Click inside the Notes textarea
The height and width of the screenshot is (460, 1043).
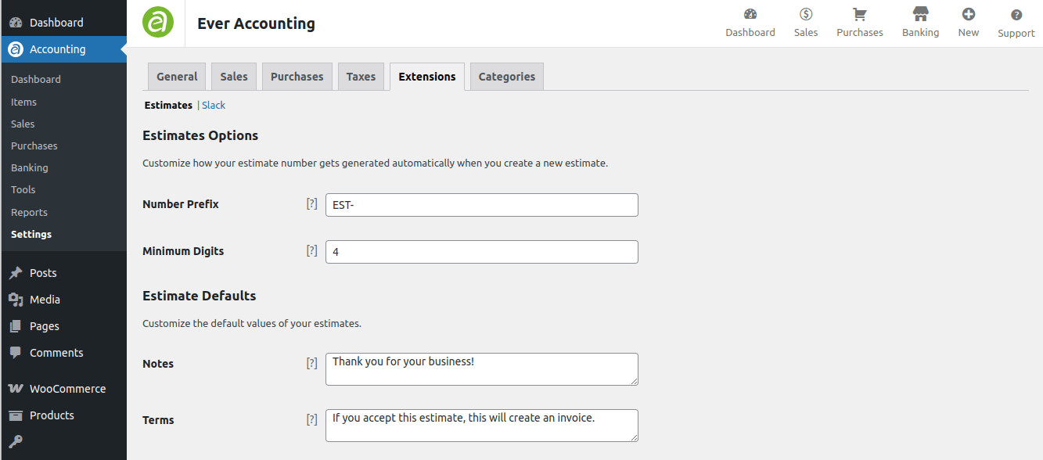(x=482, y=369)
